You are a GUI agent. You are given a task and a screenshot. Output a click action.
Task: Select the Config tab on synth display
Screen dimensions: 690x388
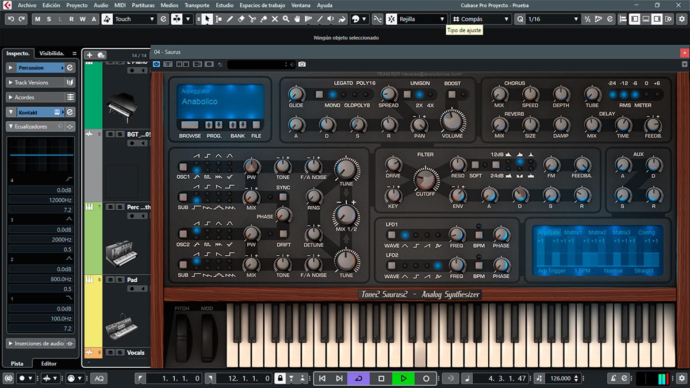tap(646, 233)
